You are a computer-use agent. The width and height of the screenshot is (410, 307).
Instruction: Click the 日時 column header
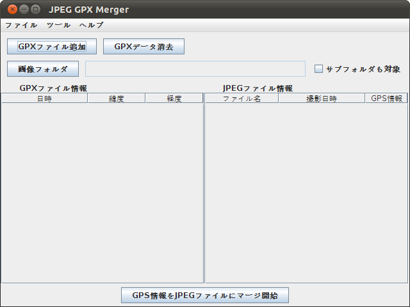point(44,98)
